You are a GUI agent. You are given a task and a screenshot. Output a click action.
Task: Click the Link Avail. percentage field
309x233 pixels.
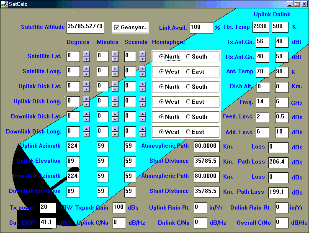point(201,28)
